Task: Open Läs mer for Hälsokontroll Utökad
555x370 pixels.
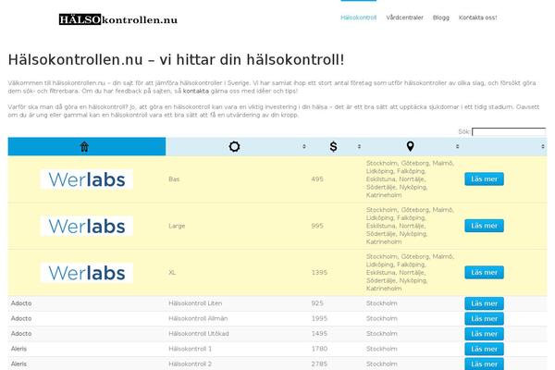Action: click(x=484, y=334)
